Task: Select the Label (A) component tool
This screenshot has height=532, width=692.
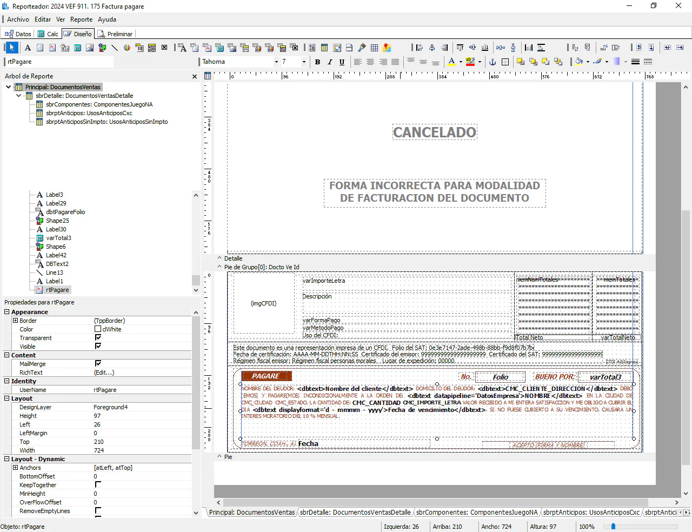Action: click(x=28, y=48)
